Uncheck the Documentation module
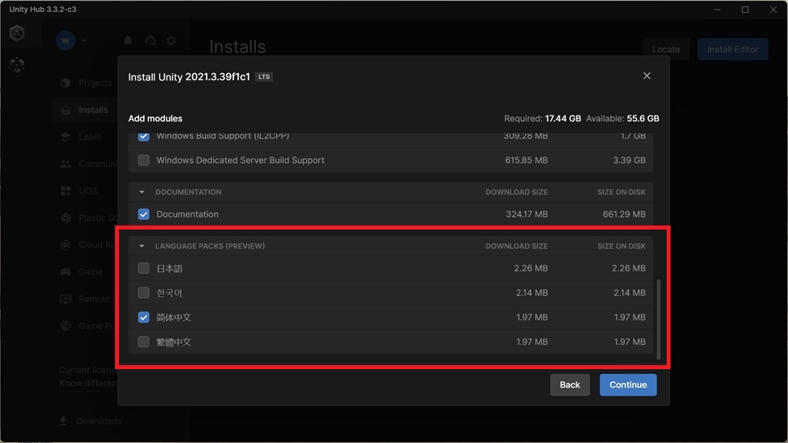The width and height of the screenshot is (788, 443). 144,214
